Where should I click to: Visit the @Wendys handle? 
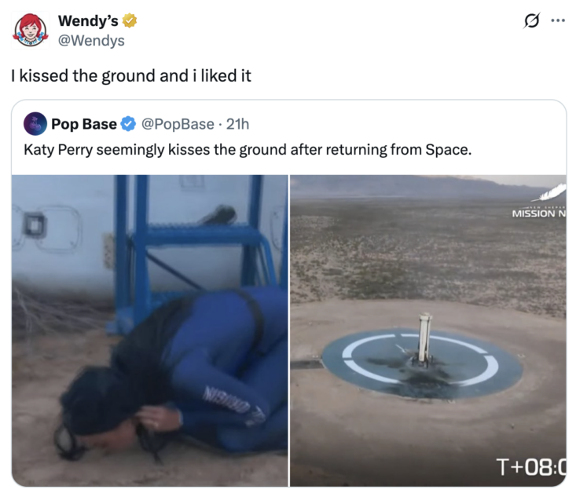[91, 40]
